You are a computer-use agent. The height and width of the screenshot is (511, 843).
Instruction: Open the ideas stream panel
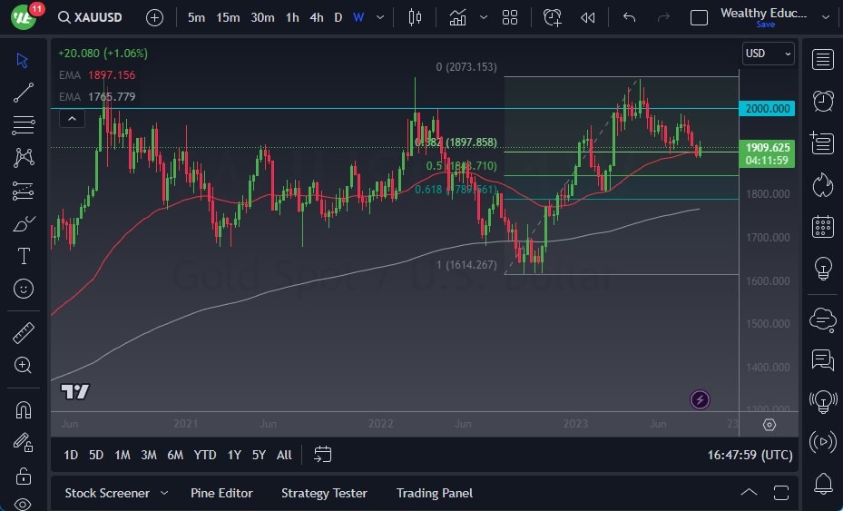pyautogui.click(x=822, y=401)
